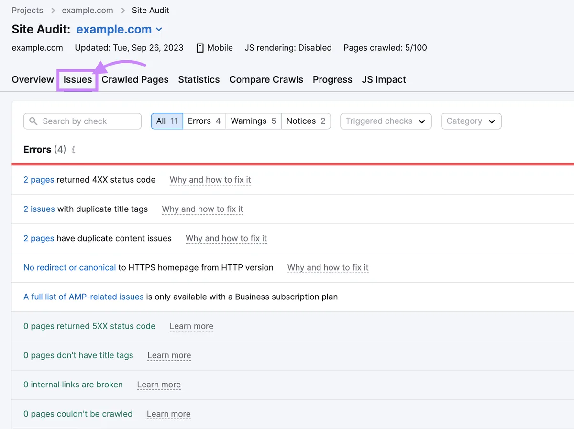
Task: Click Site Audit in the breadcrumb
Action: tap(151, 10)
